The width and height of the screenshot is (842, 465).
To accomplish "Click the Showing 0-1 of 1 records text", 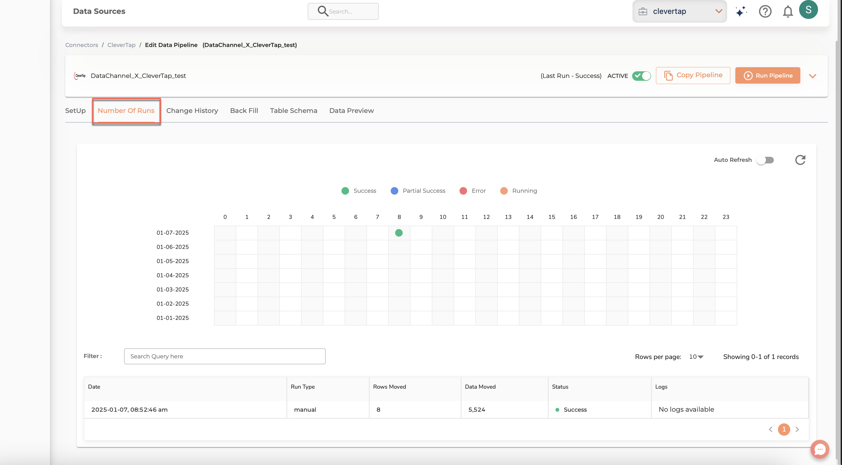I will click(x=761, y=356).
